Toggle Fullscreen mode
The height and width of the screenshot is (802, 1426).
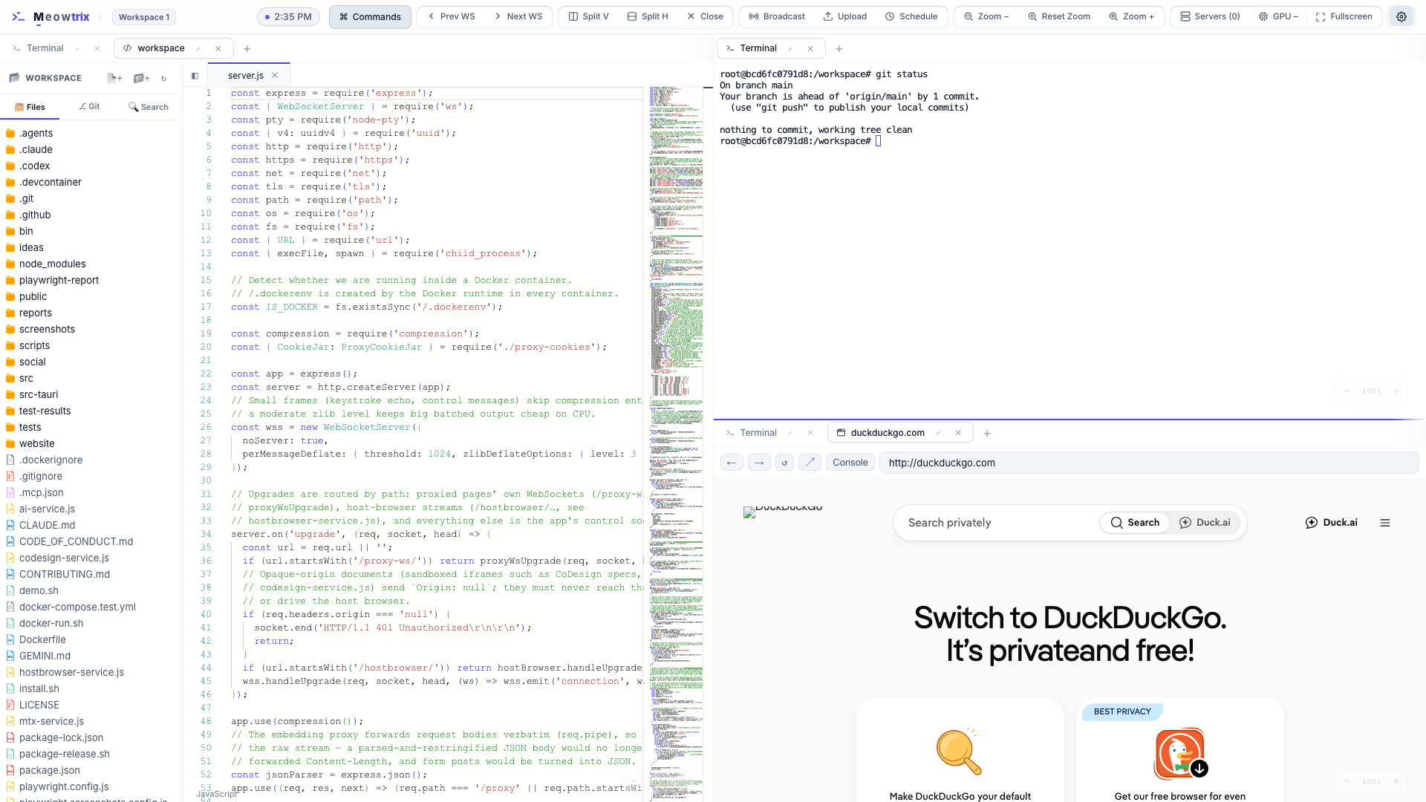[x=1344, y=16]
